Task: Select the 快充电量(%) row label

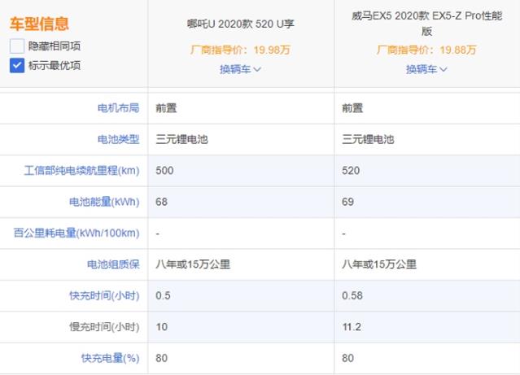Action: point(110,358)
